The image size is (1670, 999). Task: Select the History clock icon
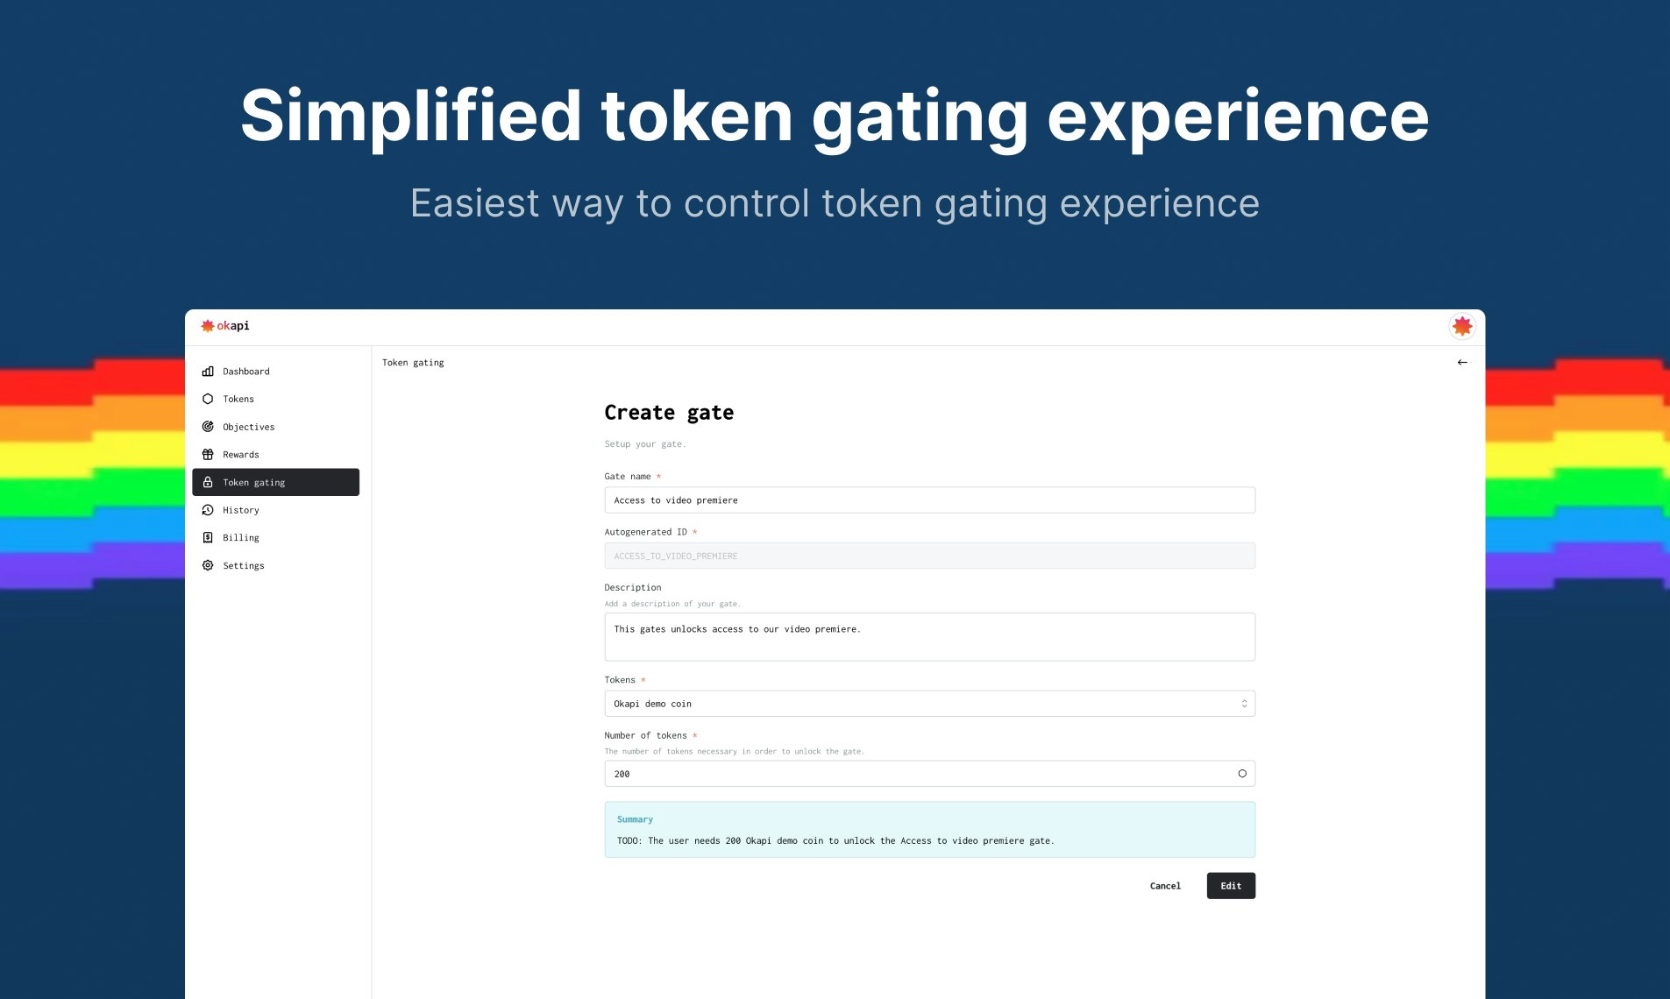(208, 510)
